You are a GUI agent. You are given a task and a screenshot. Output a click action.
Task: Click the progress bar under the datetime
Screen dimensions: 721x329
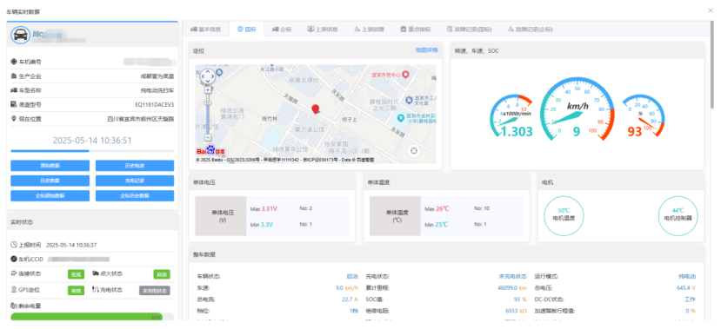(x=92, y=150)
